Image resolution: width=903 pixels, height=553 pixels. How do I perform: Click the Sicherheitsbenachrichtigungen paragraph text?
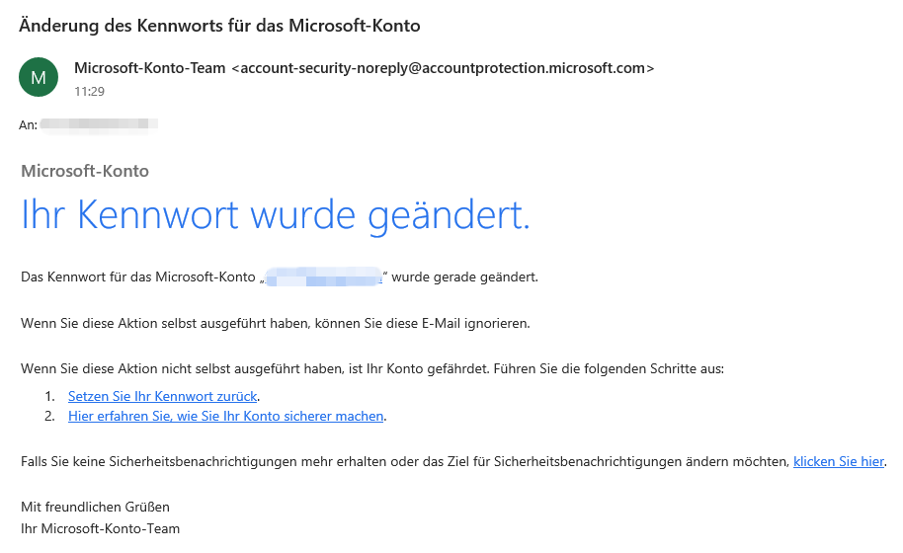(x=405, y=461)
